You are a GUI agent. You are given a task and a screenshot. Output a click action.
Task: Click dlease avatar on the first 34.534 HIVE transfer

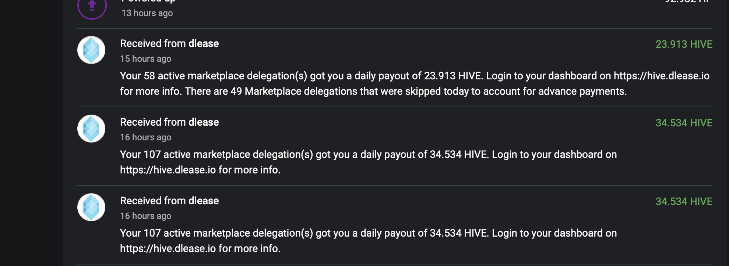pos(91,129)
